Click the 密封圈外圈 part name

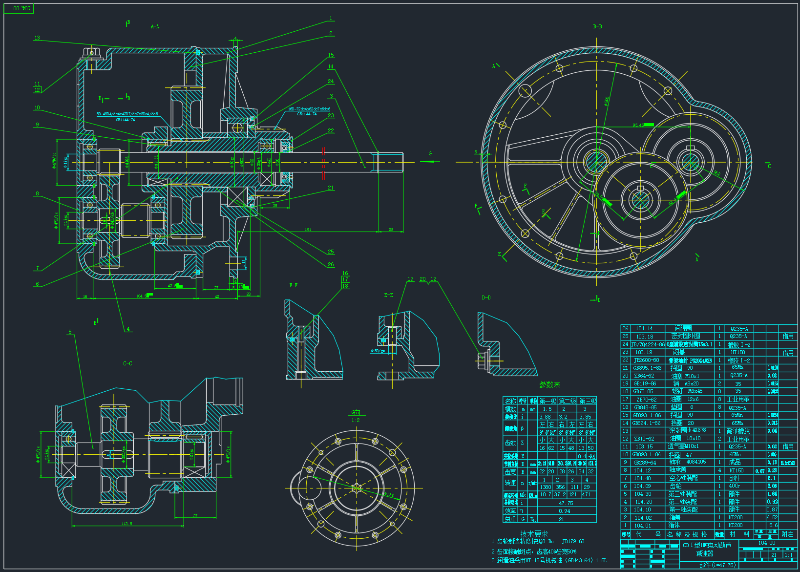[x=686, y=336]
